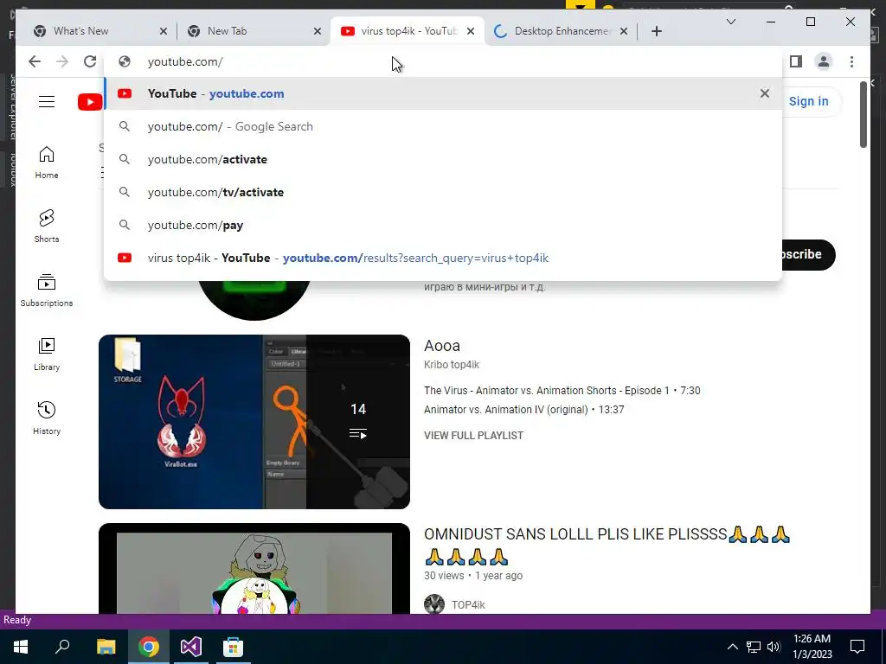Open History in the sidebar
886x664 pixels.
pos(47,418)
